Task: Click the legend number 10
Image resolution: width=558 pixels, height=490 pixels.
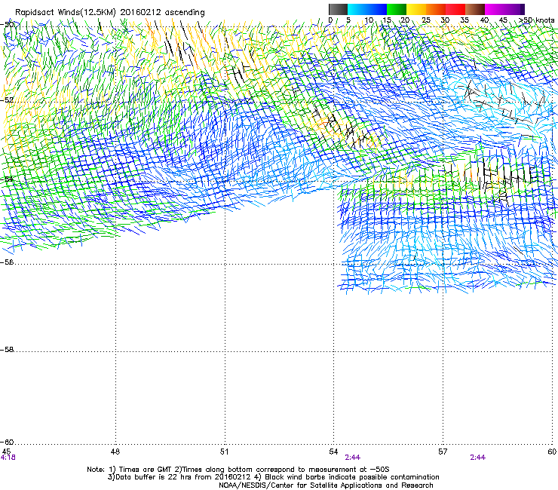Action: (x=369, y=20)
